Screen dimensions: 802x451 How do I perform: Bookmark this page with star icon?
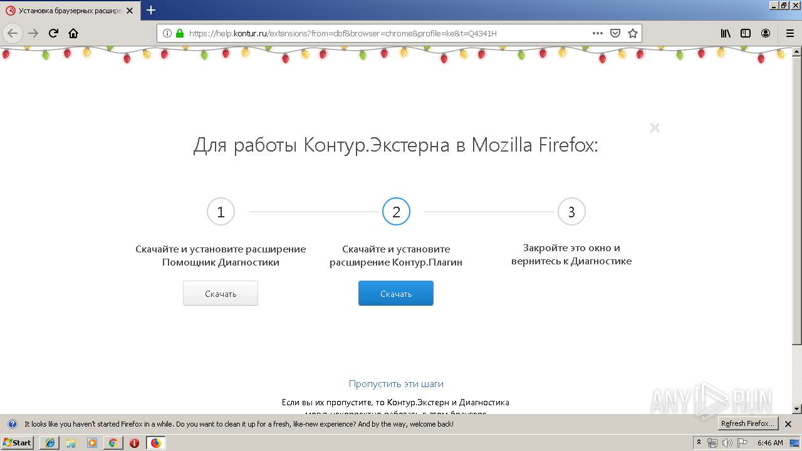[x=633, y=33]
